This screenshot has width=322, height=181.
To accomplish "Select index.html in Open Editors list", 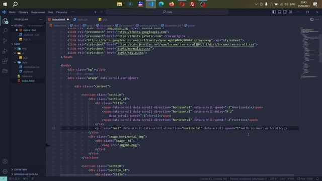I will tap(30, 30).
